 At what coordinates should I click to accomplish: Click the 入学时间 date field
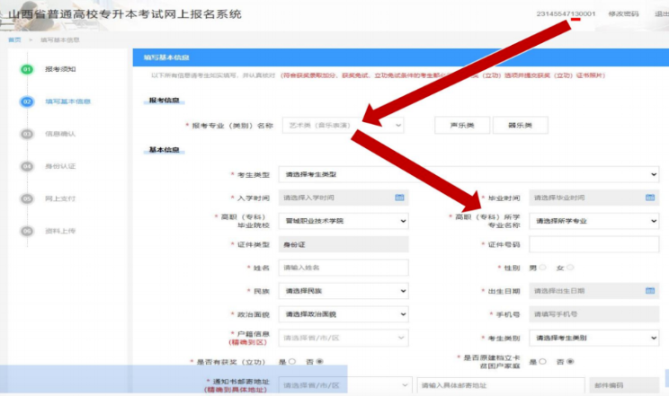tap(343, 198)
